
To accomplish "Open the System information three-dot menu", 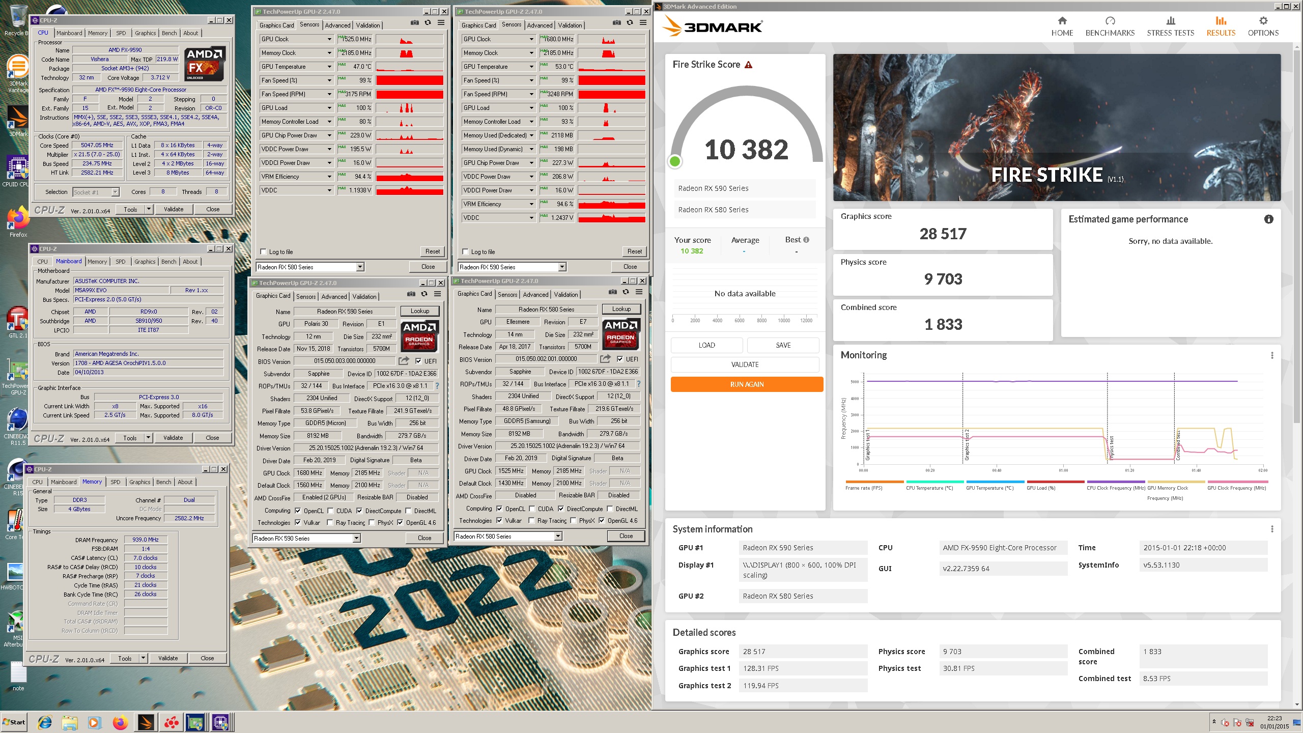I will coord(1272,529).
